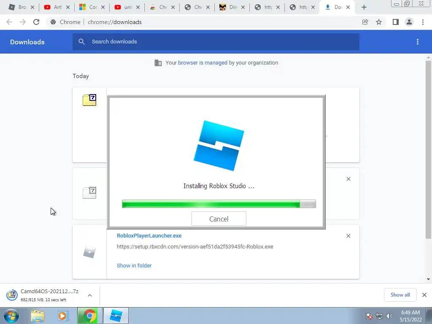Image resolution: width=432 pixels, height=324 pixels.
Task: Expand Camd64OS download options chevron
Action: click(90, 295)
